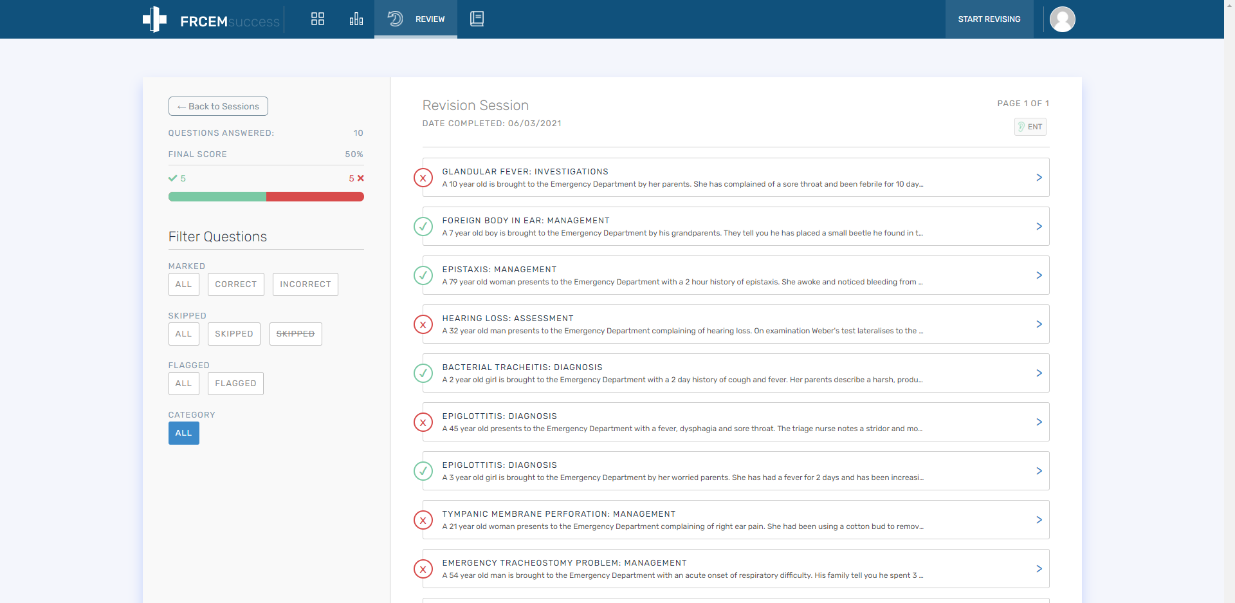This screenshot has width=1235, height=603.
Task: Filter by Correct answers
Action: pyautogui.click(x=236, y=284)
